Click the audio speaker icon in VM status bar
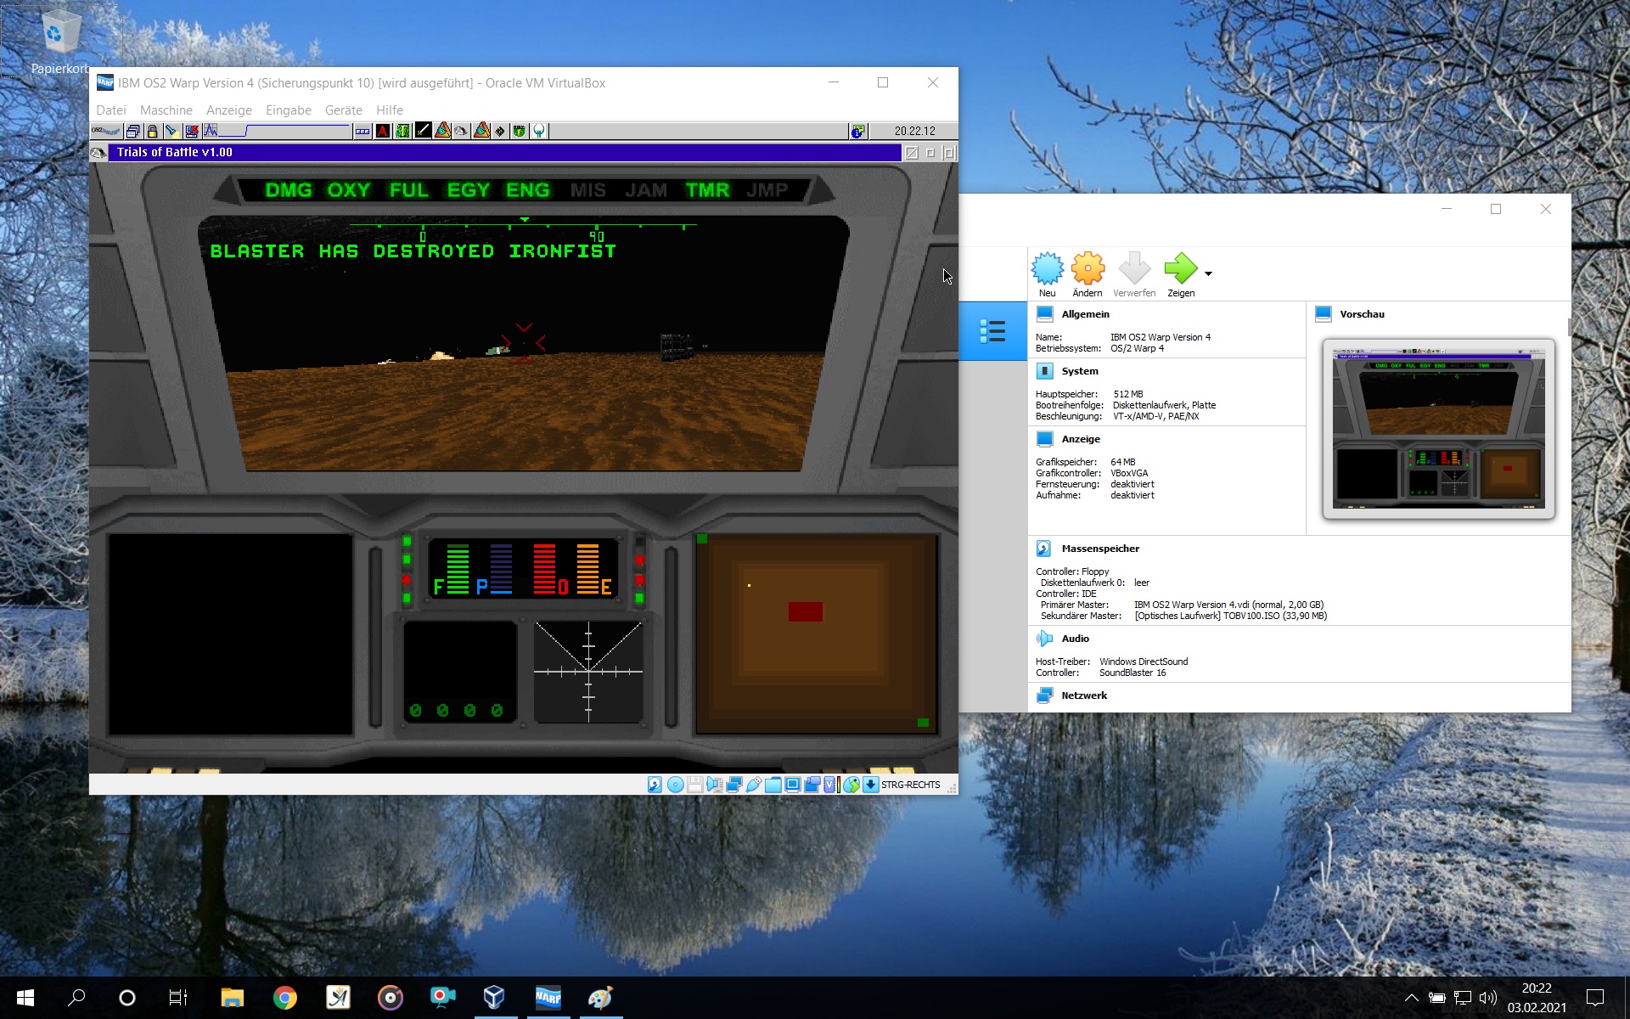The image size is (1630, 1019). 714,785
